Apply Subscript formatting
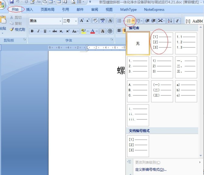This screenshot has width=204, height=175. [x=61, y=31]
